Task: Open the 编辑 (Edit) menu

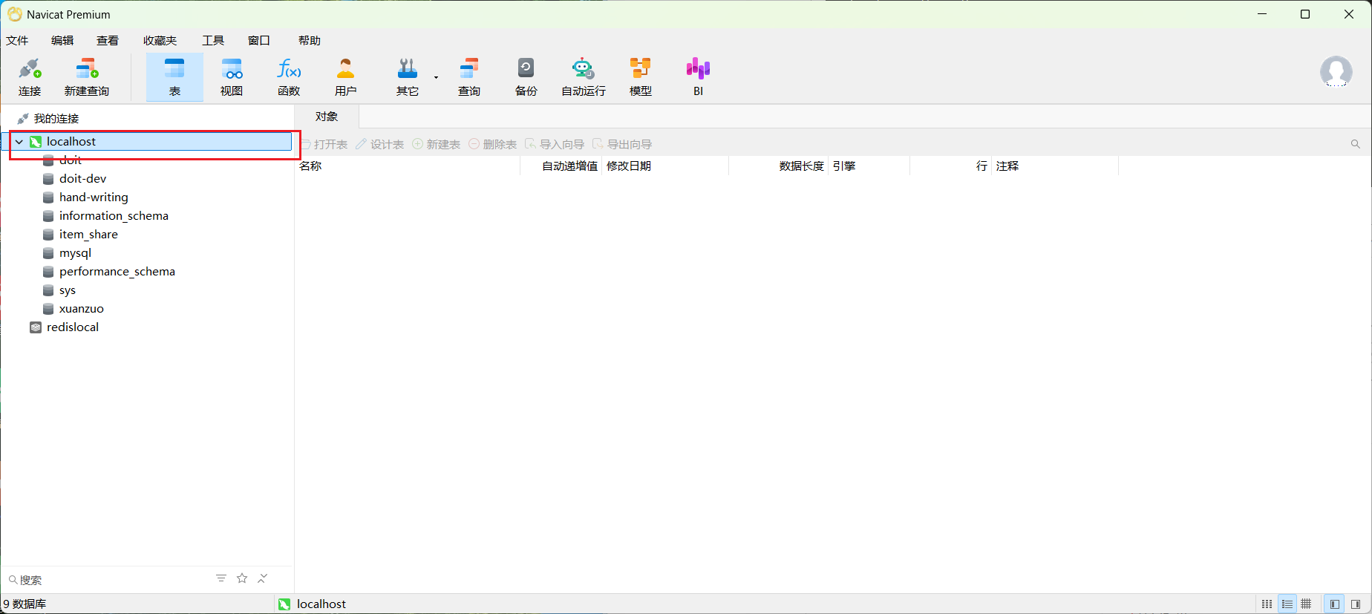Action: [62, 41]
